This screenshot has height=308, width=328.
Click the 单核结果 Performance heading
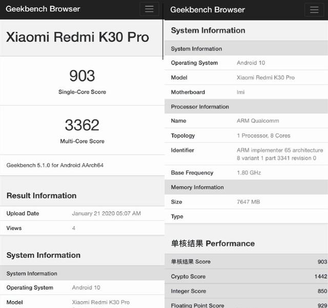[213, 243]
